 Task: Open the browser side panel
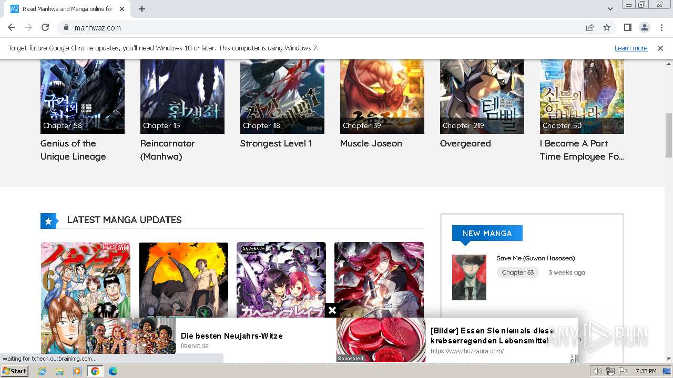(627, 27)
